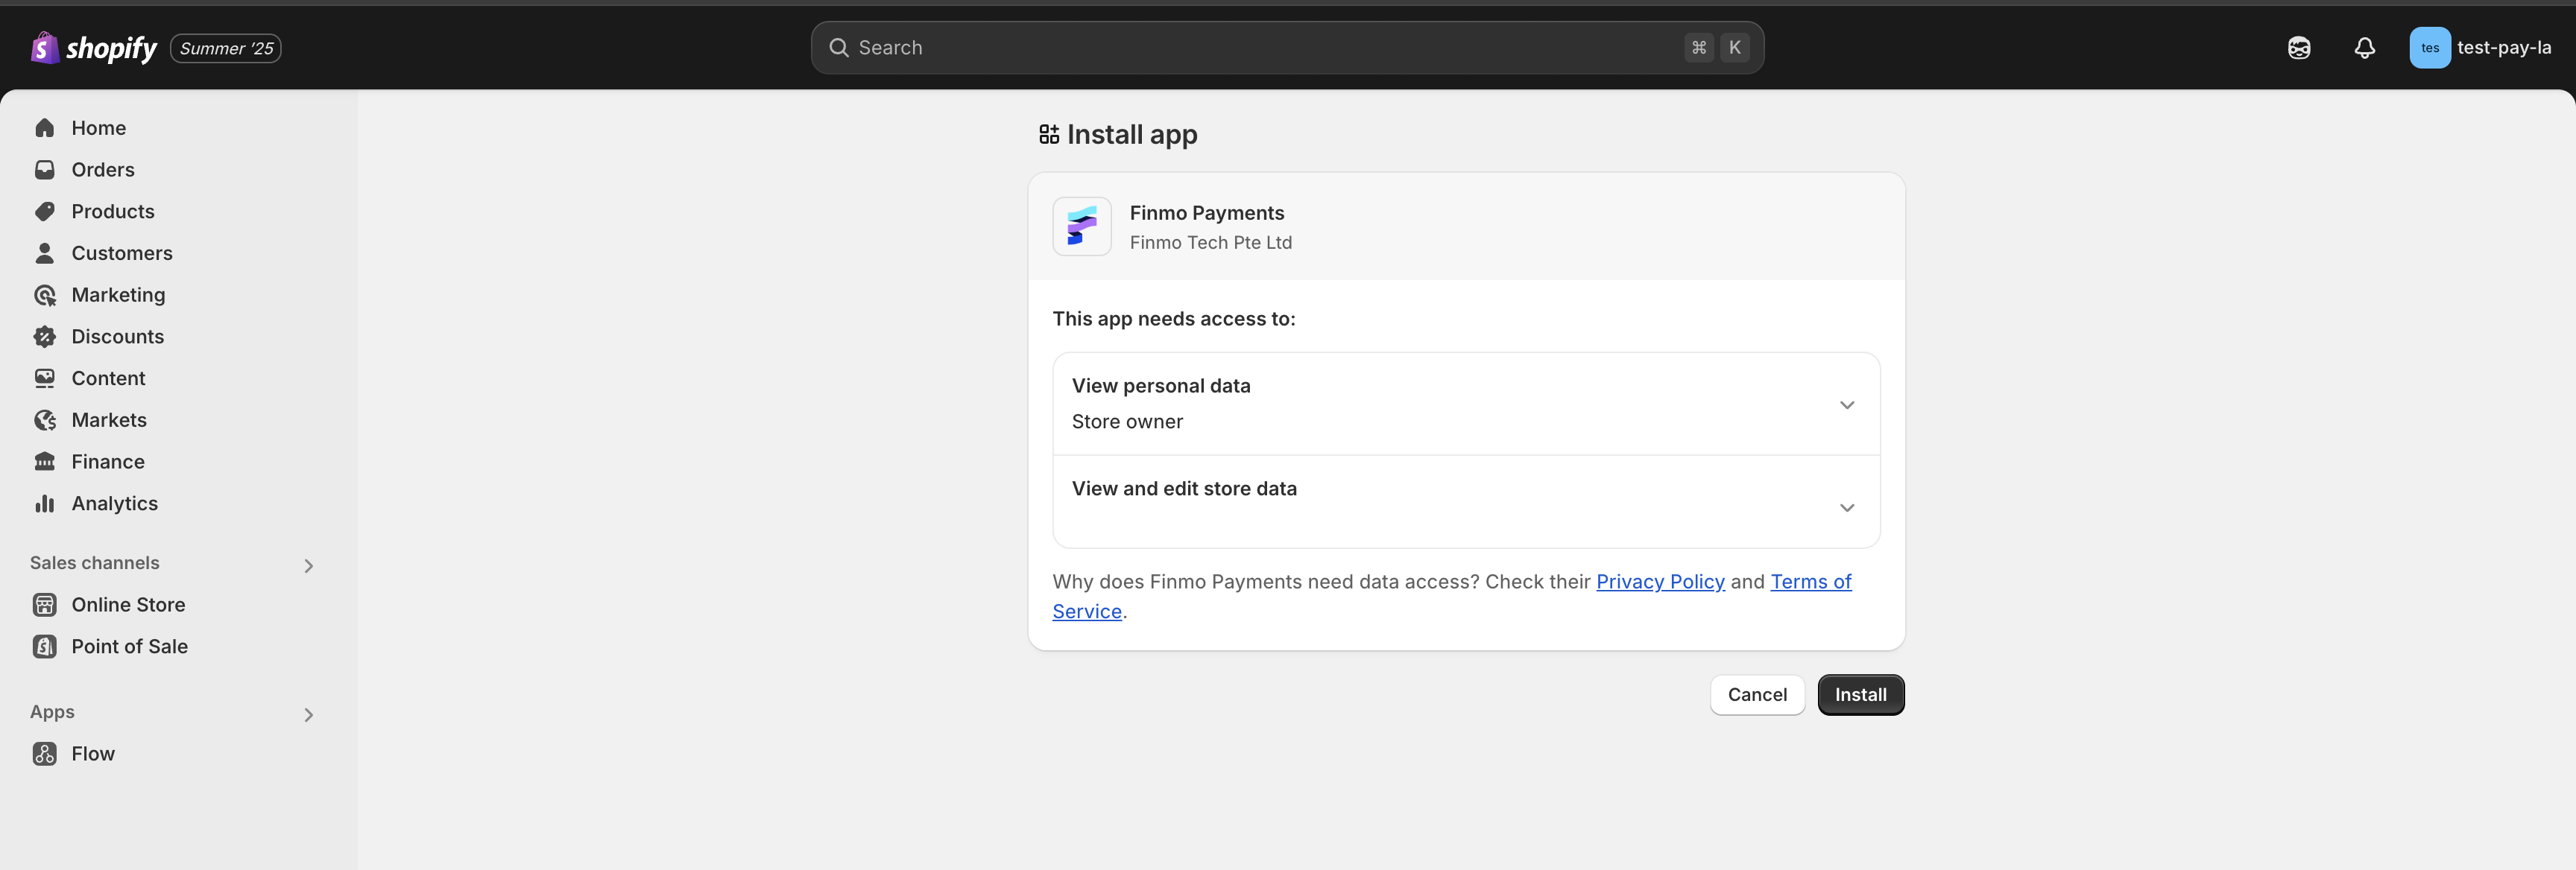2576x870 pixels.
Task: Click the Finmo Payments app name
Action: point(1207,213)
